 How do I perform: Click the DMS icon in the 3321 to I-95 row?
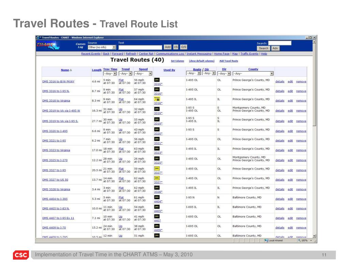[157, 139]
